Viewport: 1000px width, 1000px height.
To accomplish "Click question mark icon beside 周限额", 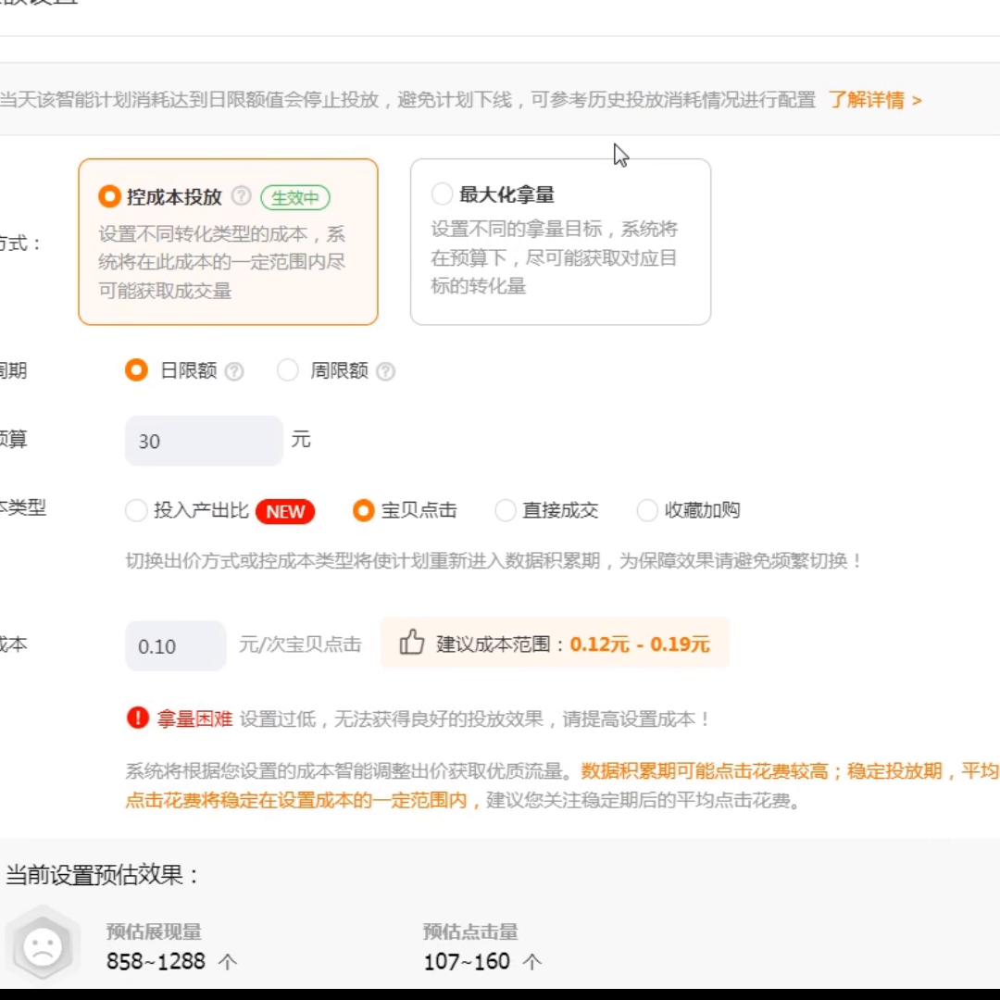I will (386, 370).
